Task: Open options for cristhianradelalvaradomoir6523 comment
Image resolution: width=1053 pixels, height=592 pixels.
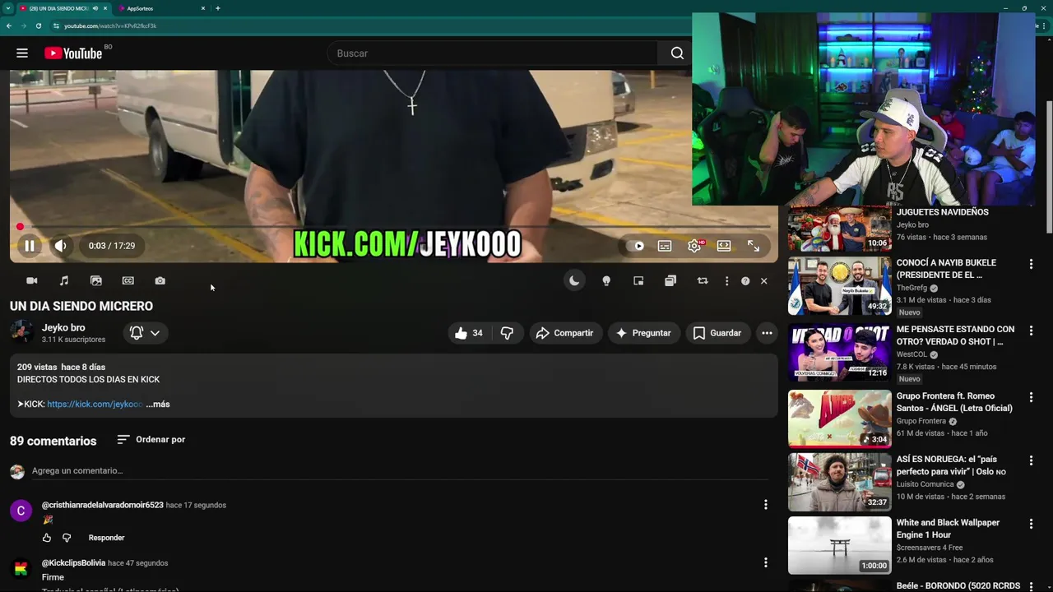Action: point(765,504)
